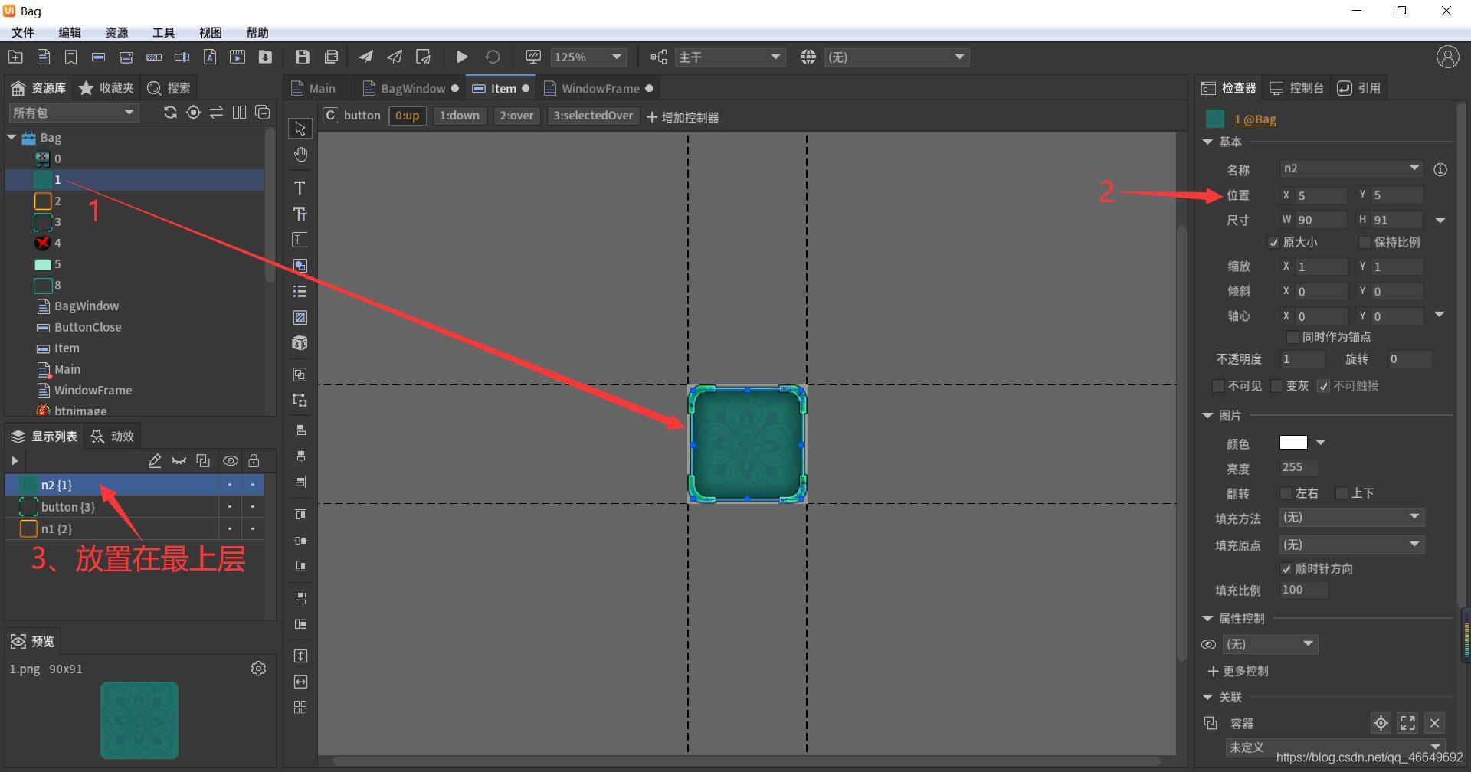Open the 文件 menu
Screen dimensions: 1471x772
23,32
